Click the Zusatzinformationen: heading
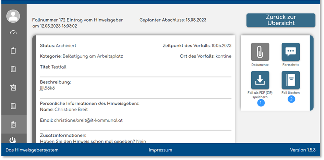 [63, 135]
